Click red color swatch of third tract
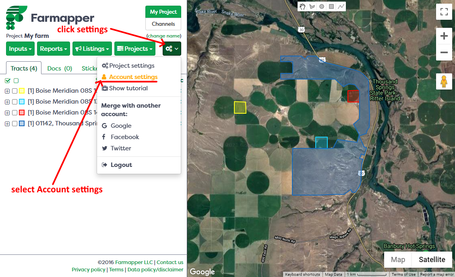455x277 pixels. point(22,113)
